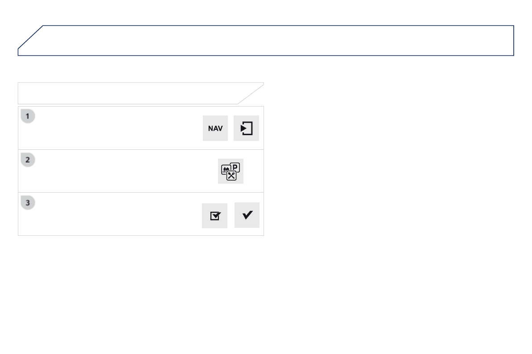Click the blank page area right of the steps table

pos(393,169)
